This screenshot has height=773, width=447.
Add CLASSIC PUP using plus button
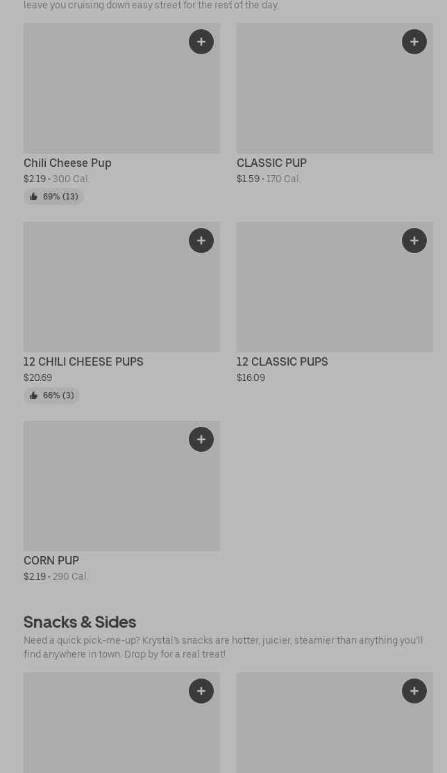[414, 42]
